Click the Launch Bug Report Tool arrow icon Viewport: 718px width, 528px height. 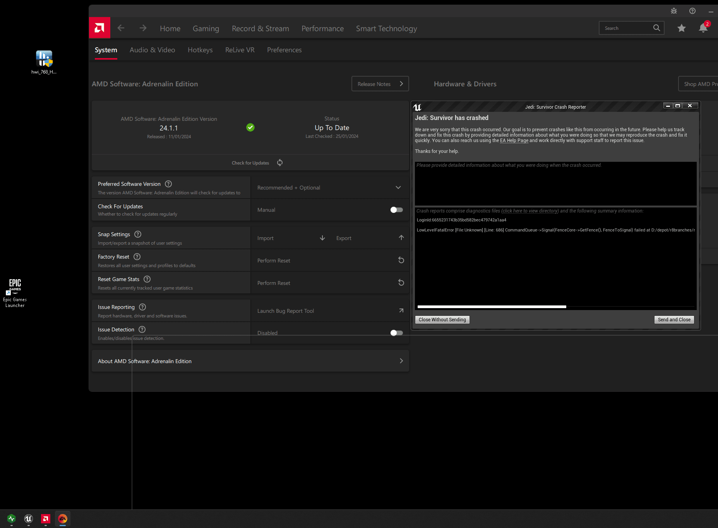(401, 310)
